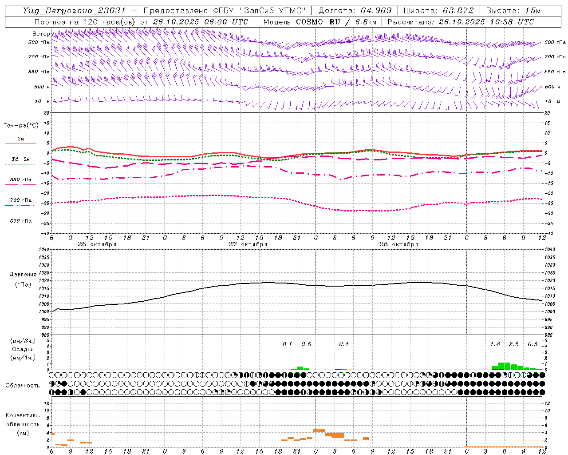568x455 pixels.
Task: Click Рассчитано: 26.10.2025 10:38 UTC timestamp
Action: [461, 22]
